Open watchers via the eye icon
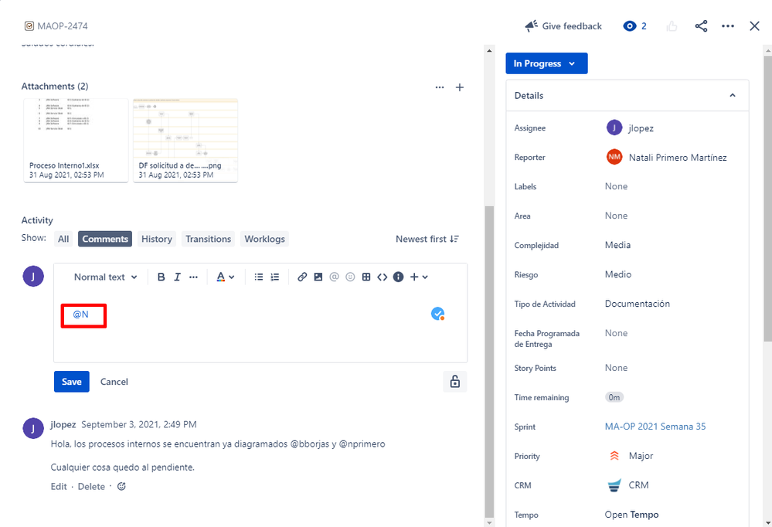Screen dimensions: 772x527 (629, 25)
